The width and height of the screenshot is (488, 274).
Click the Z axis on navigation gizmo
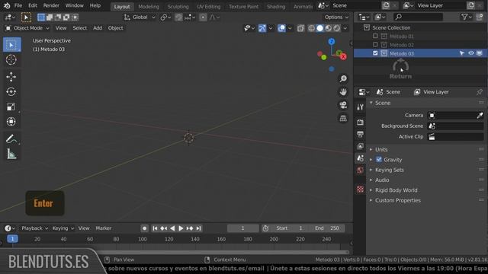pyautogui.click(x=332, y=41)
